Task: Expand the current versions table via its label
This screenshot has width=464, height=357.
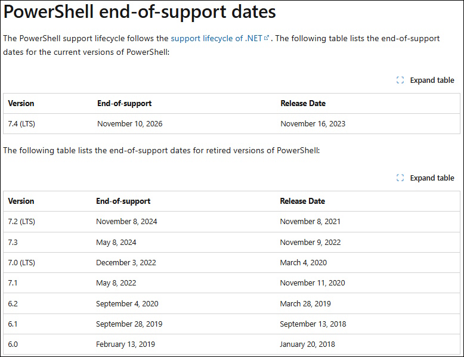Action: point(432,80)
